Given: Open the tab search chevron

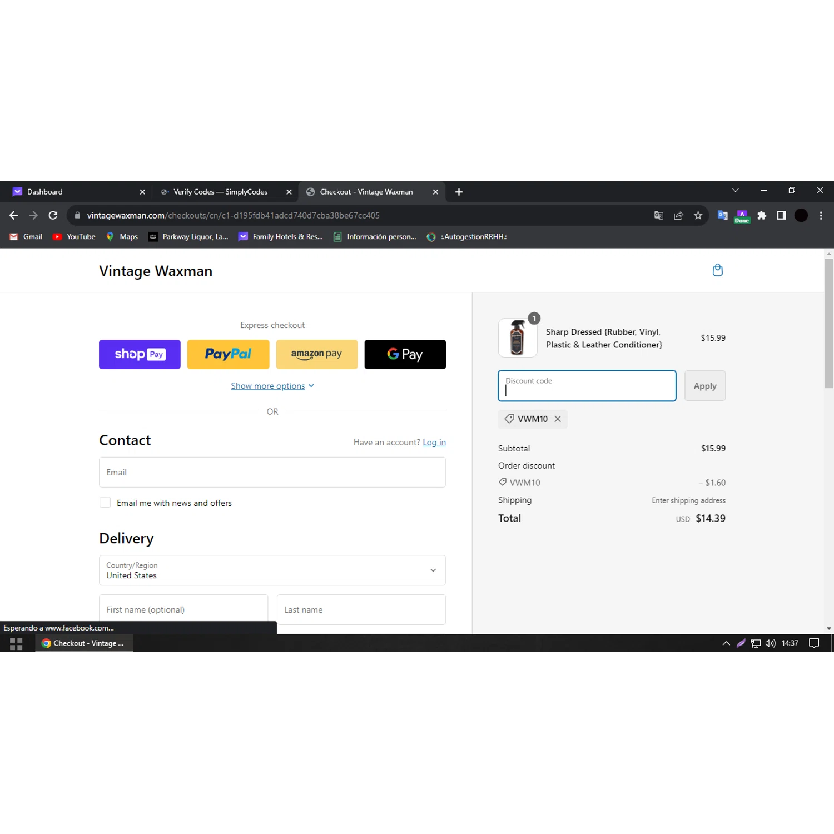Looking at the screenshot, I should [735, 190].
